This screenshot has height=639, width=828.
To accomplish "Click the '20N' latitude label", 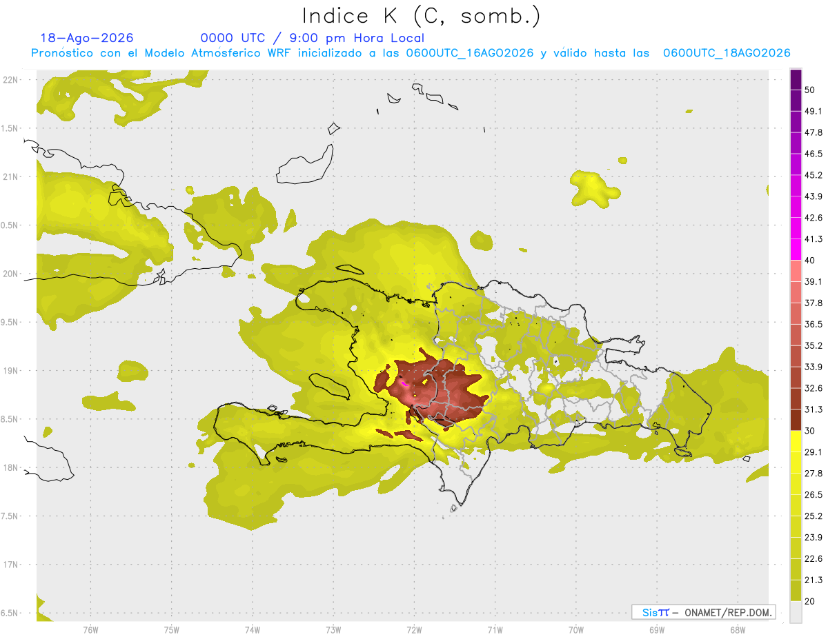I will tap(10, 274).
